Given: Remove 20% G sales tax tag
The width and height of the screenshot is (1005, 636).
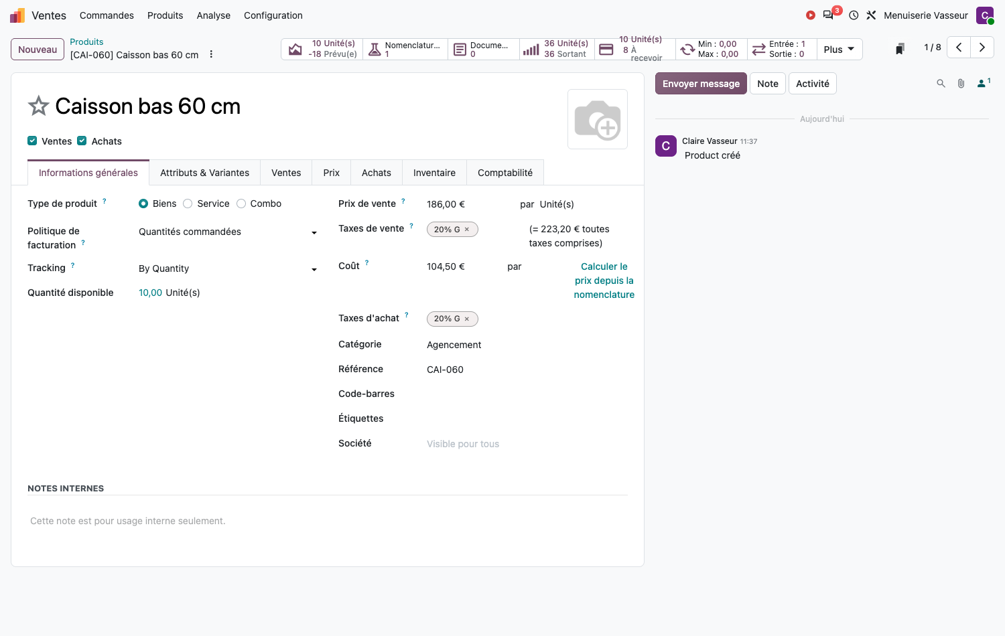Looking at the screenshot, I should pyautogui.click(x=467, y=230).
